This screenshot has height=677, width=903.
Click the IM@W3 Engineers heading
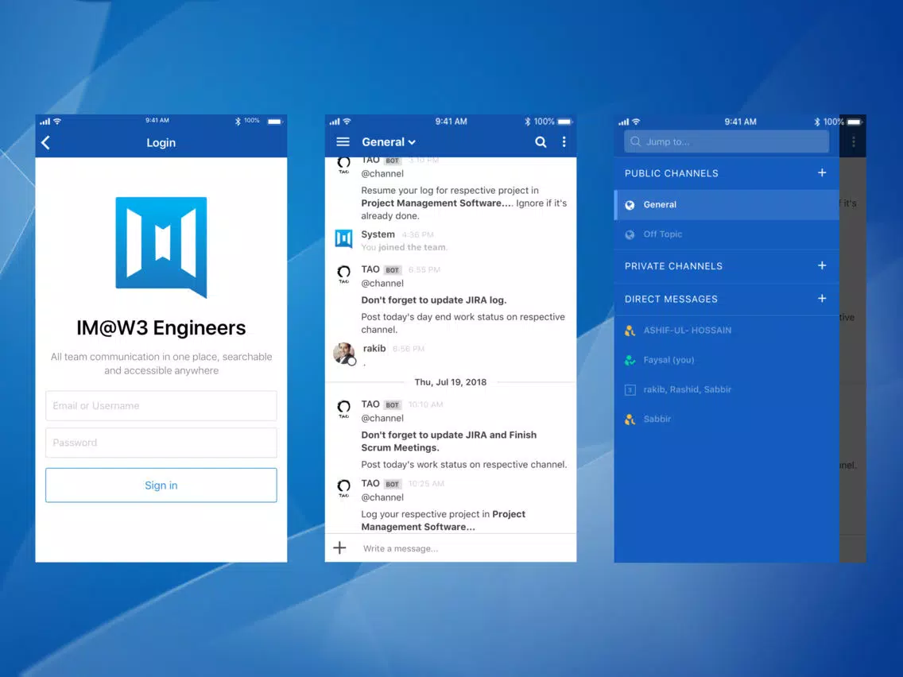pos(161,327)
